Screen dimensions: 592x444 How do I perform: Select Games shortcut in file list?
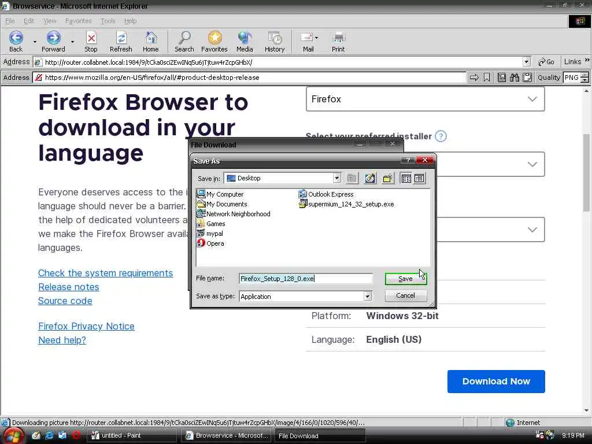click(x=211, y=224)
